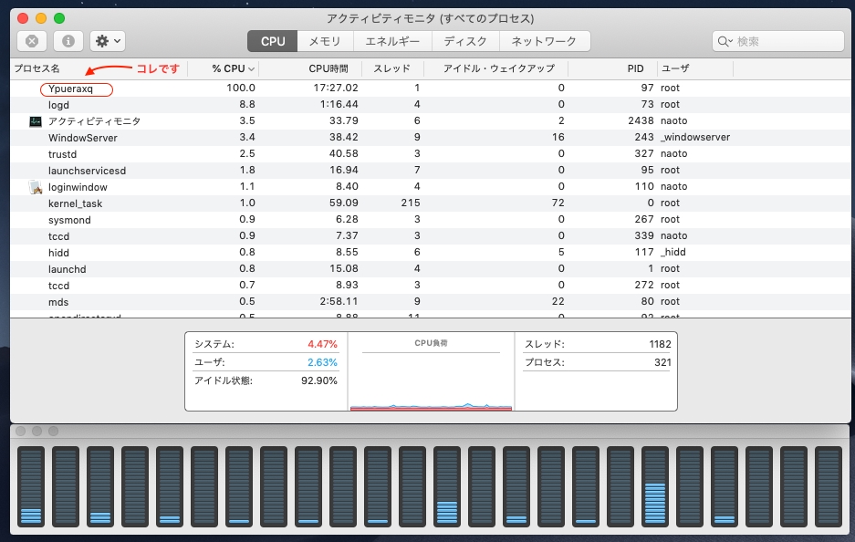Switch to the メモリ tab
The image size is (855, 542).
click(325, 41)
